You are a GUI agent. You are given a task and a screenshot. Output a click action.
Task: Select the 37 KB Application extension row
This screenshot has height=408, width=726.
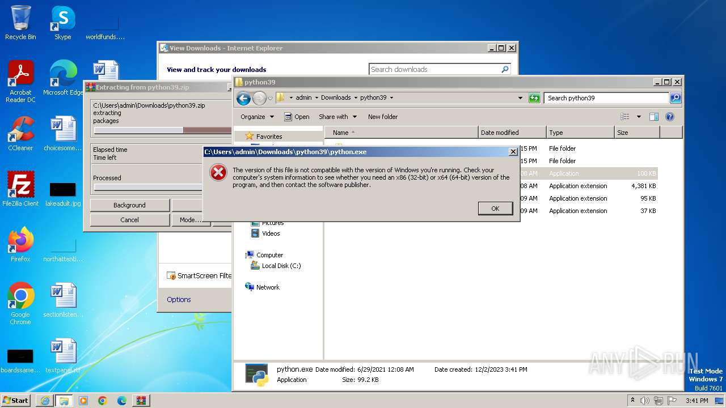coord(589,211)
